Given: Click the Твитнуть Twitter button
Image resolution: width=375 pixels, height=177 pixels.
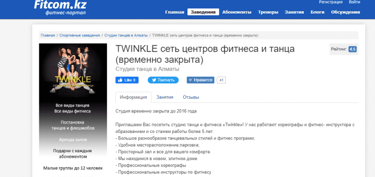Looking at the screenshot, I should 163,80.
